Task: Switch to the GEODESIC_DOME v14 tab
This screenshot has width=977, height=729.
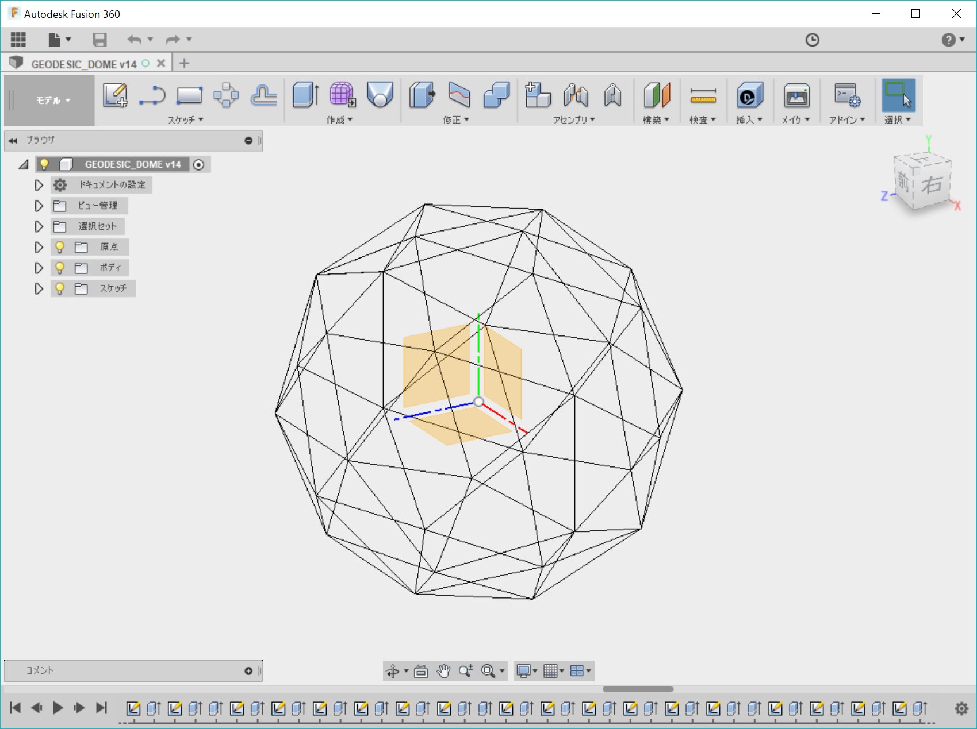Action: pyautogui.click(x=84, y=64)
